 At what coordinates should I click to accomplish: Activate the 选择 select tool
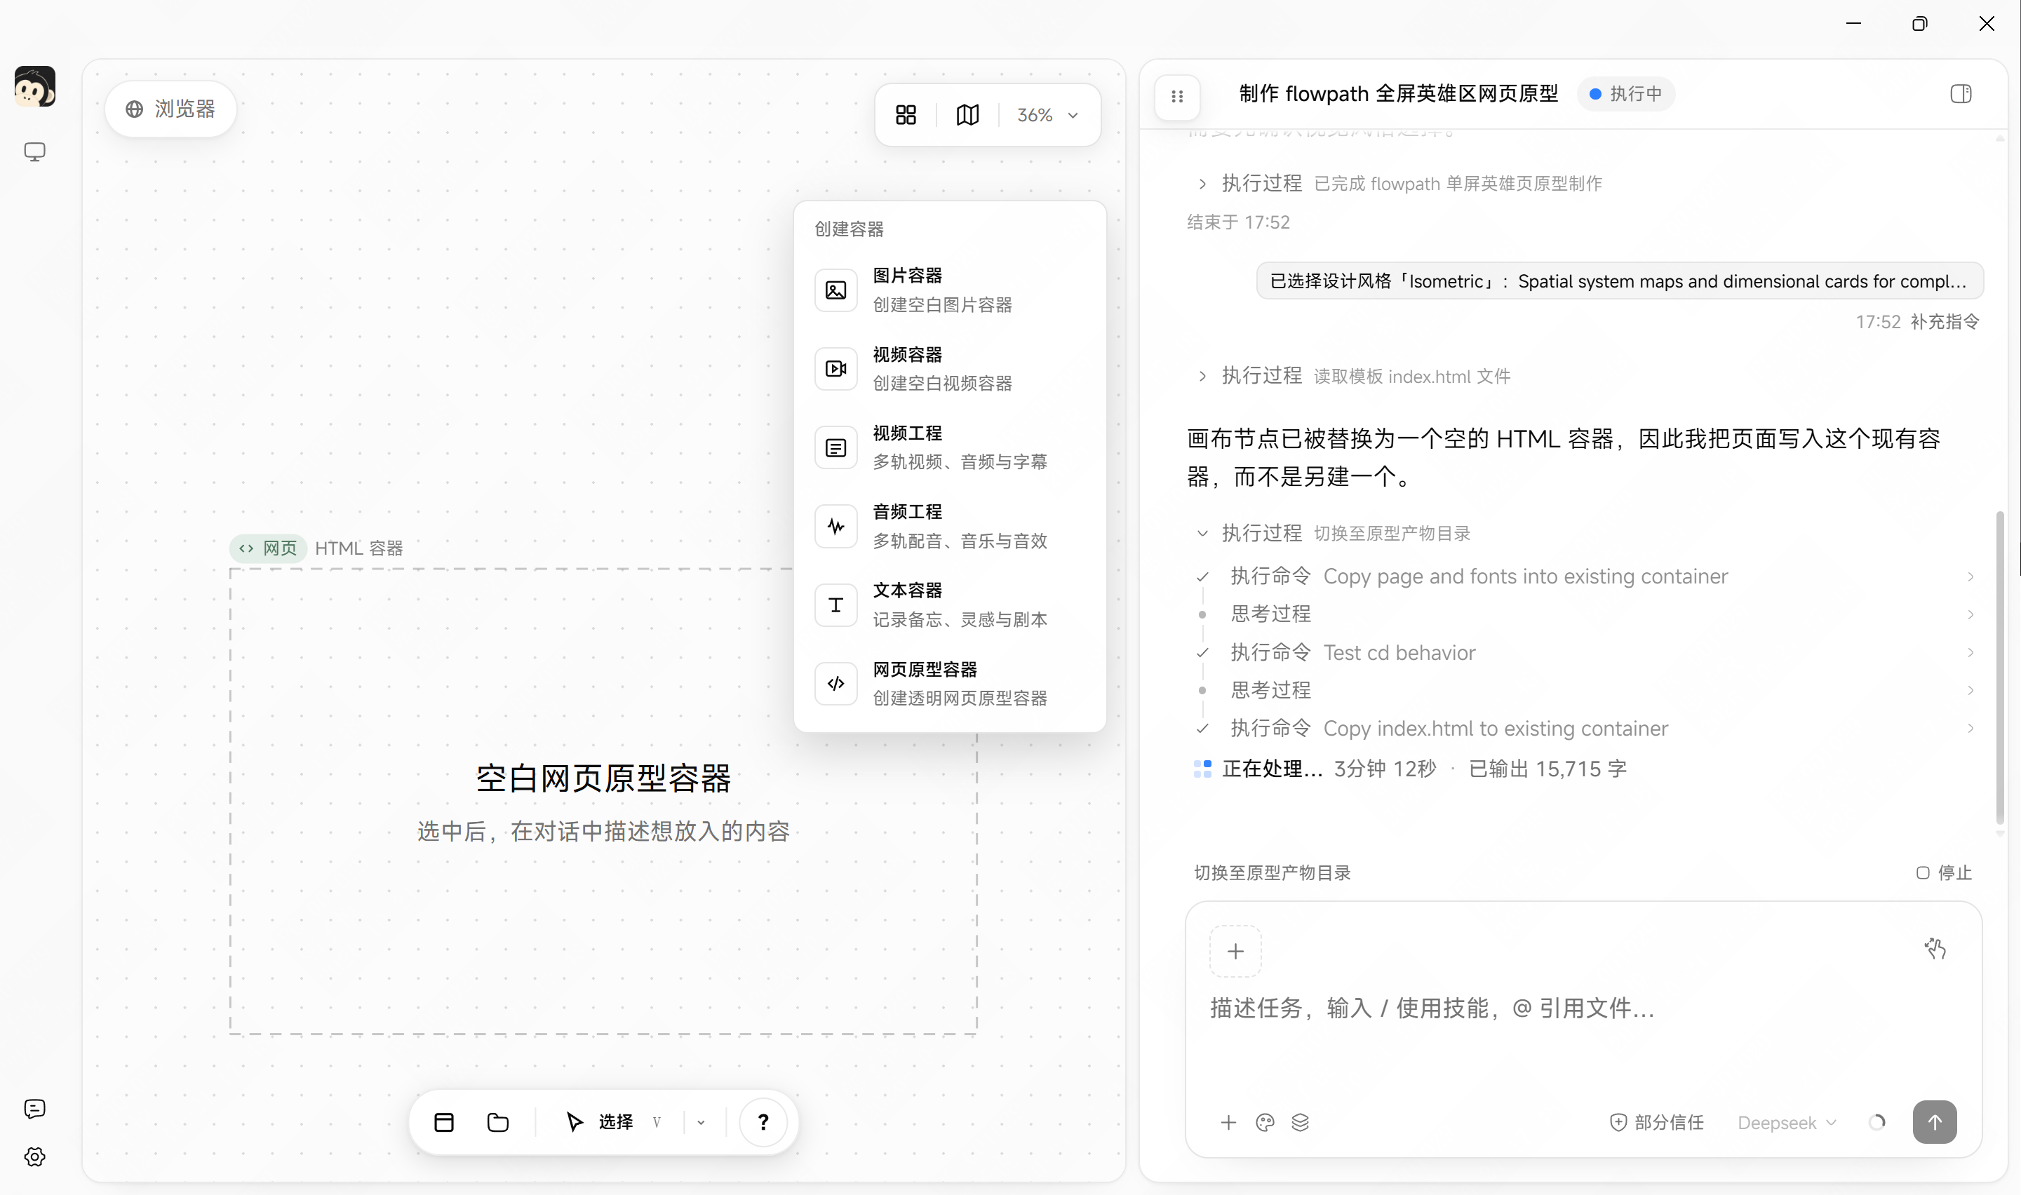tap(612, 1122)
